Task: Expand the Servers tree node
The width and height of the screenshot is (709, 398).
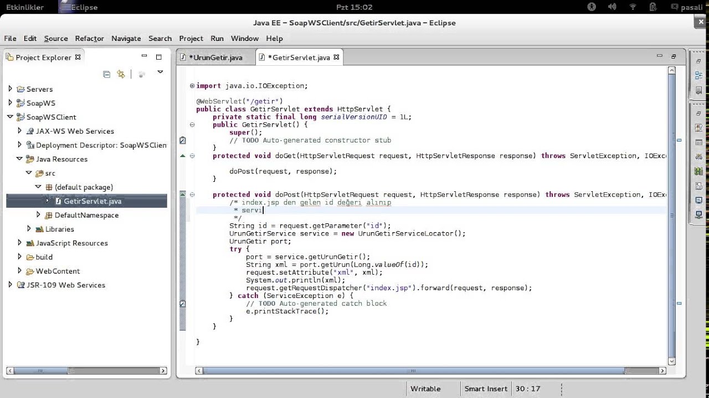Action: point(10,88)
